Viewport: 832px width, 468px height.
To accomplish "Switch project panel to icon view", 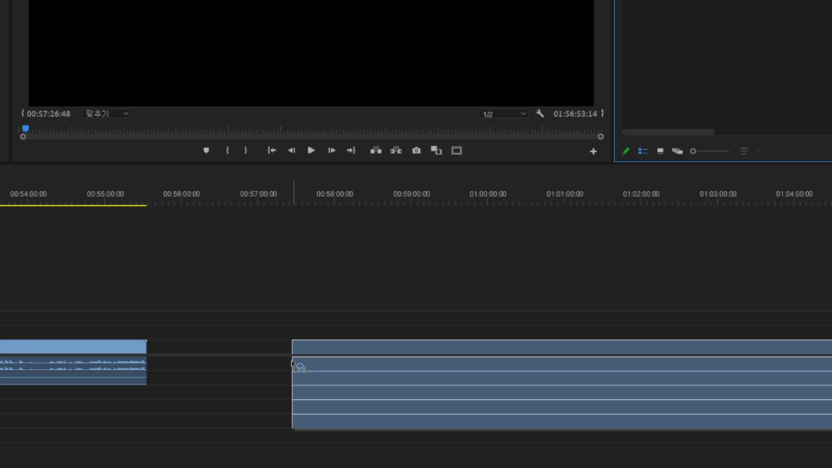I will (x=660, y=151).
